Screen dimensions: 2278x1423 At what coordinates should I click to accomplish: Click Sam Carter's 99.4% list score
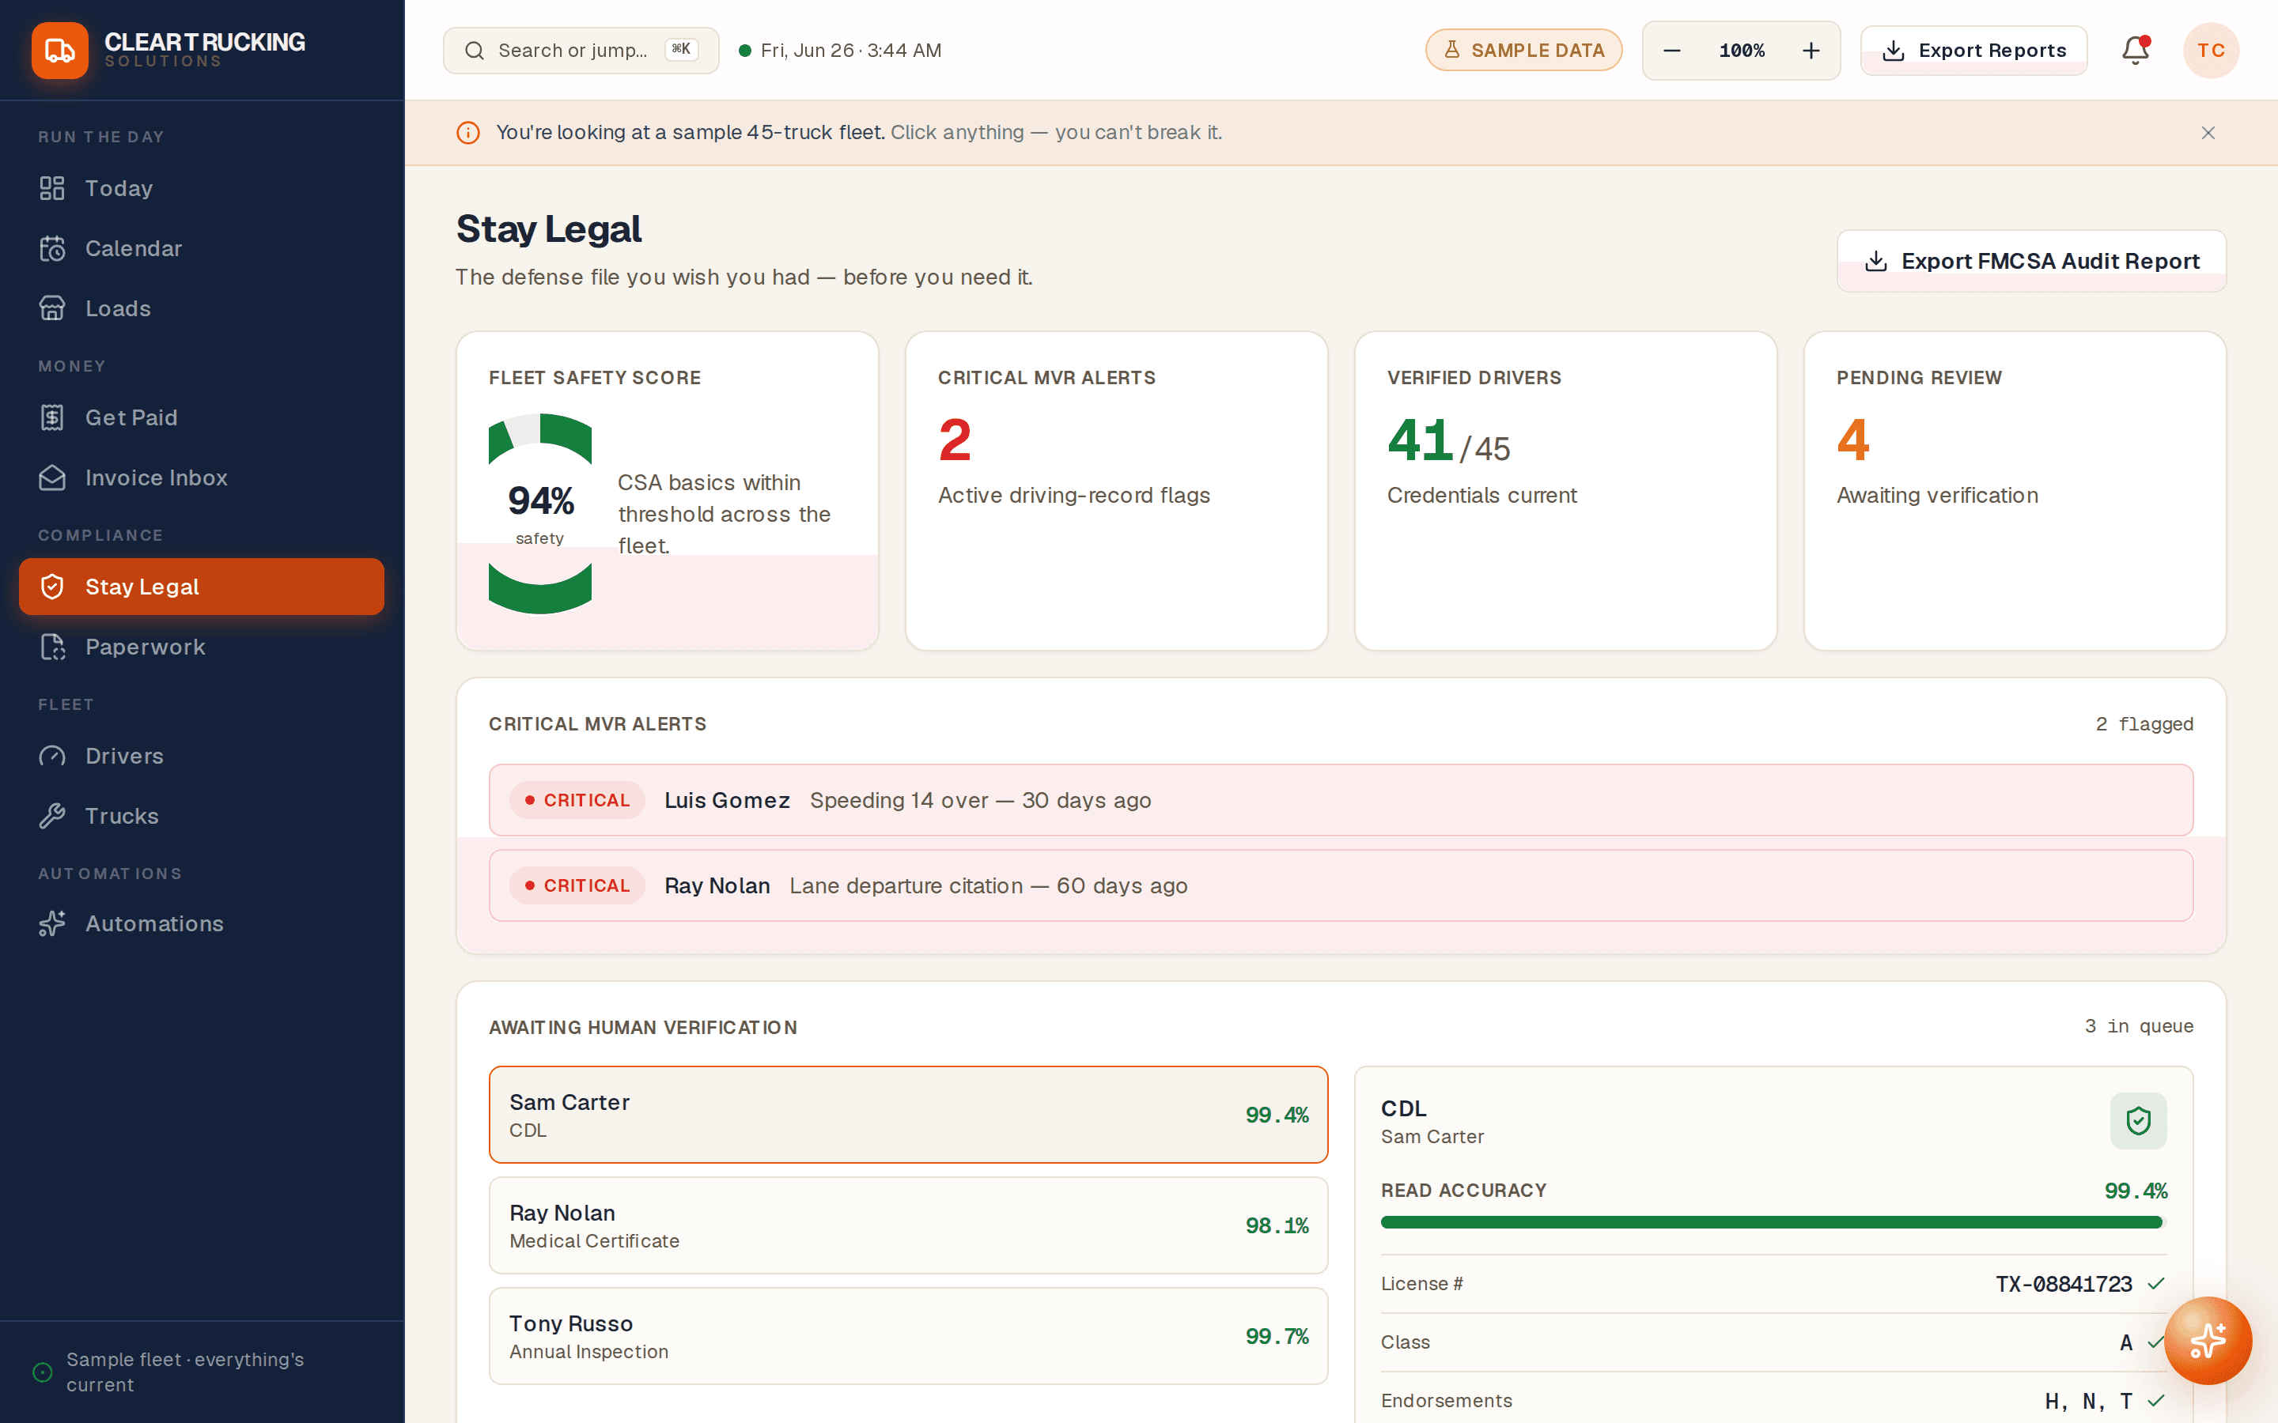pyautogui.click(x=1277, y=1115)
